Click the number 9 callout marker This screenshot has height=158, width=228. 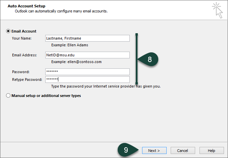click(126, 150)
